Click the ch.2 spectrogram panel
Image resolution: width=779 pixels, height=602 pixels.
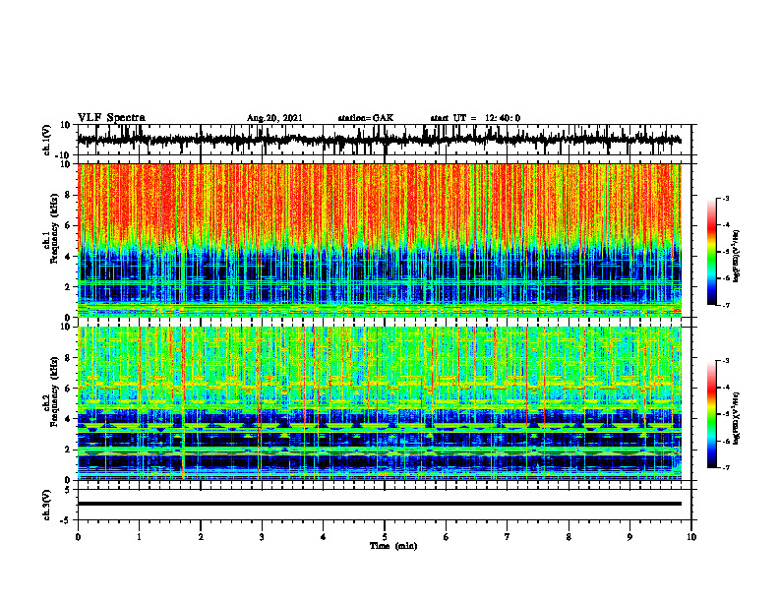coord(380,403)
